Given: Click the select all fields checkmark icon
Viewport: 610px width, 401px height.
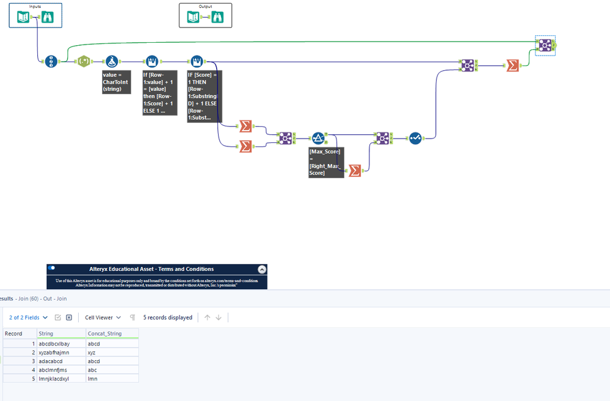Looking at the screenshot, I should coord(58,317).
